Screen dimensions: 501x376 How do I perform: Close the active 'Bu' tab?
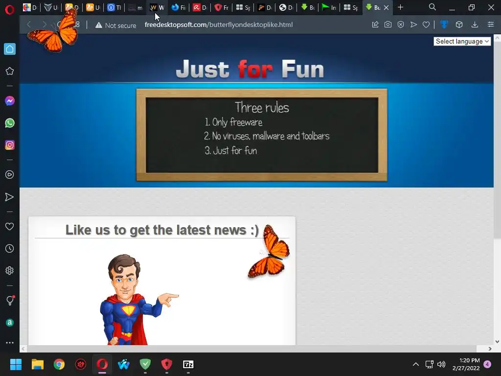pyautogui.click(x=387, y=8)
